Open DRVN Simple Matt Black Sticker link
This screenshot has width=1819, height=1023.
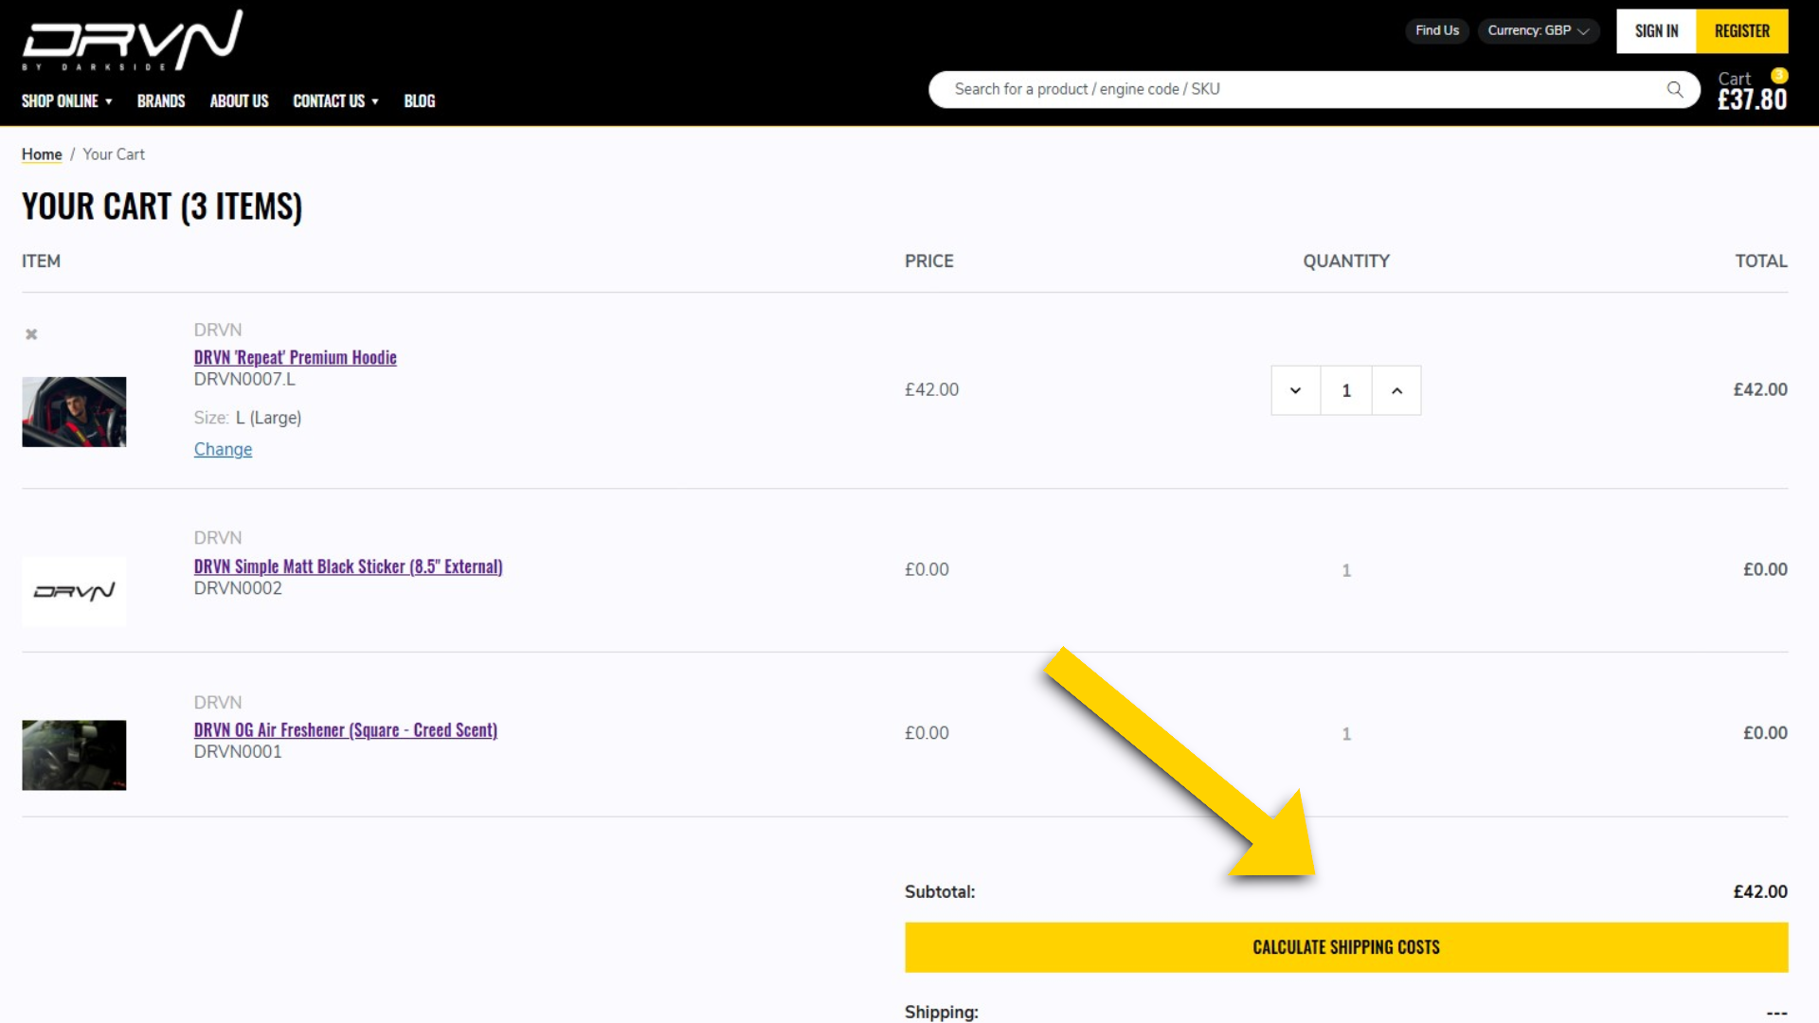click(x=349, y=566)
